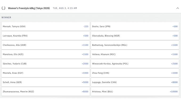
Task: Click the Olympic laurel wreath icon
Action: click(x=3, y=8)
